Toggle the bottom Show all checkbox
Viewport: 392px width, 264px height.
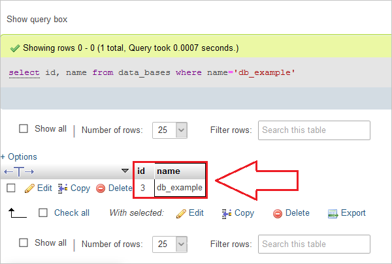tap(24, 243)
